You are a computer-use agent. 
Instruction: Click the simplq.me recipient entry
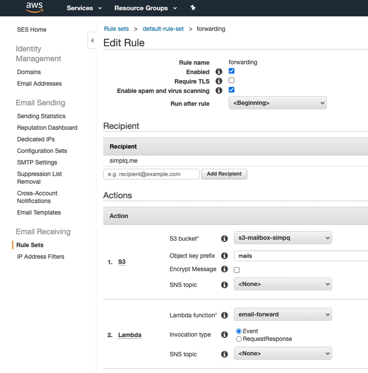(123, 161)
